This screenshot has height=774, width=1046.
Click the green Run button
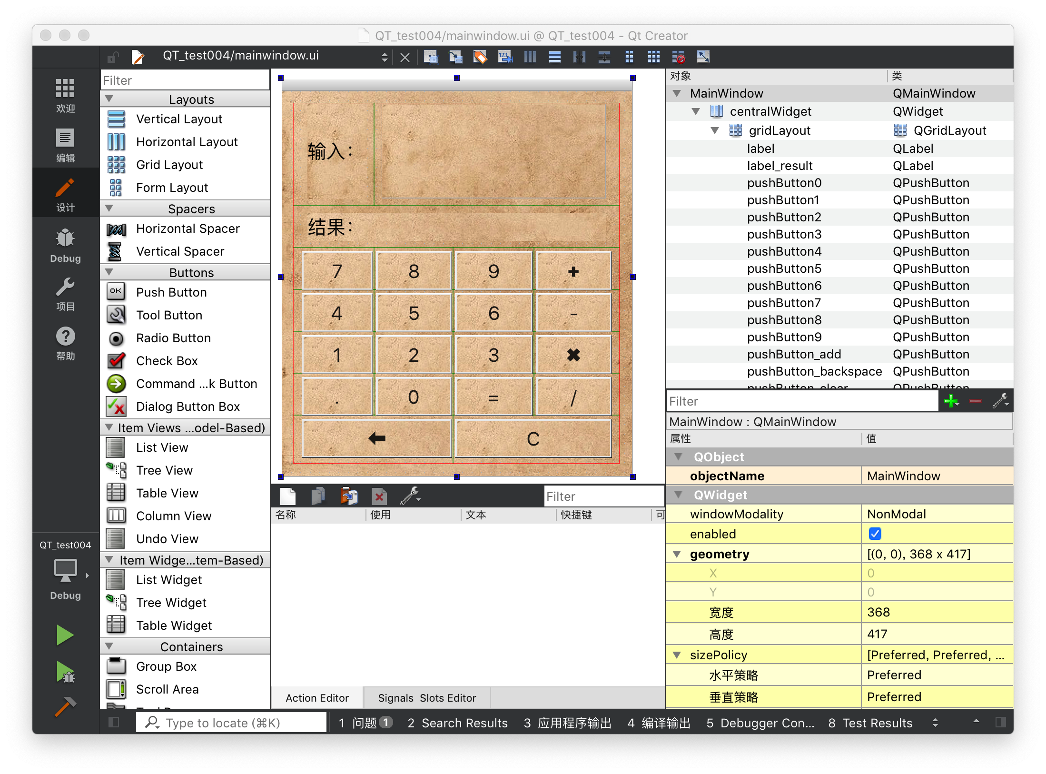click(65, 635)
